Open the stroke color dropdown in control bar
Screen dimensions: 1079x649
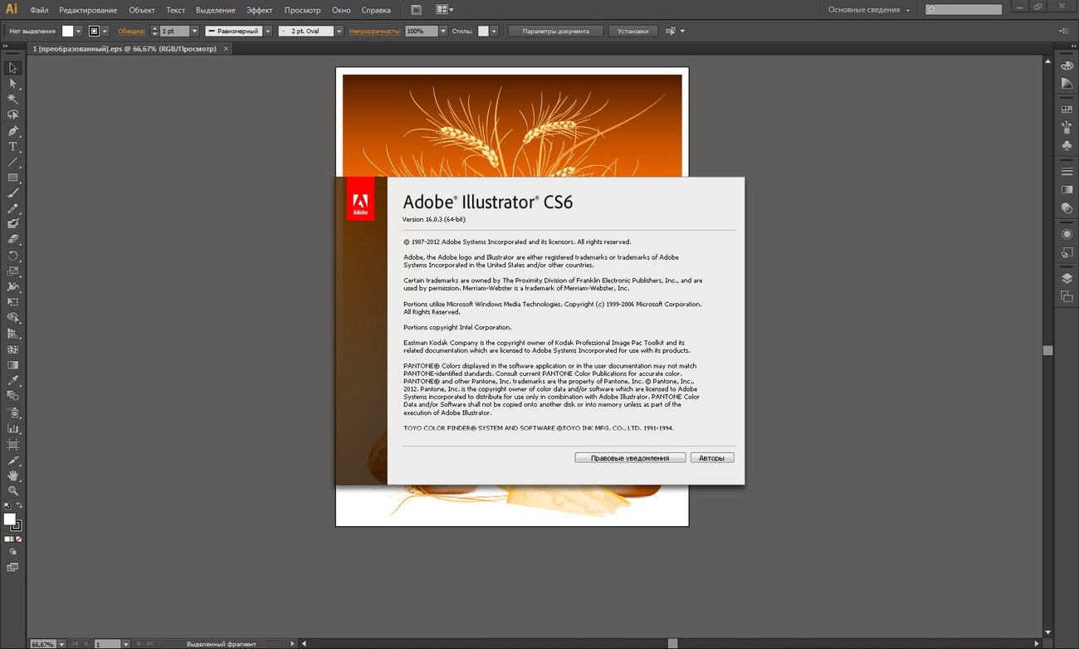(105, 31)
